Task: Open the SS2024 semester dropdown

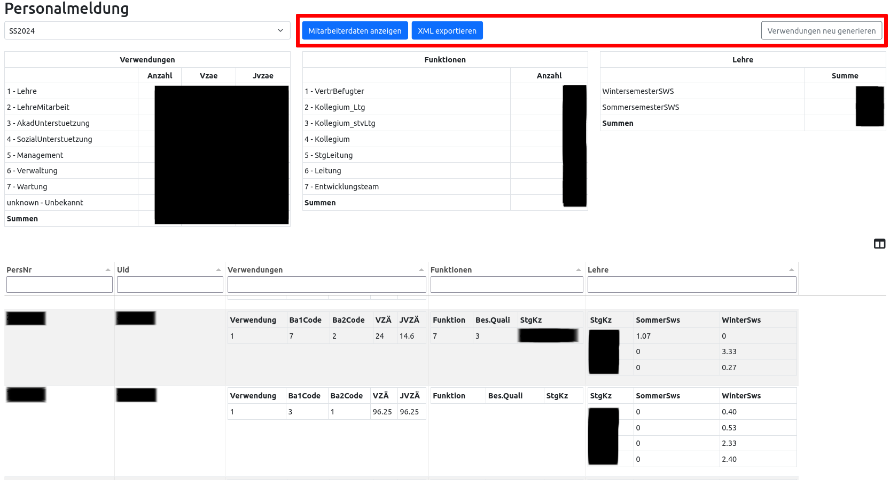Action: [x=147, y=31]
